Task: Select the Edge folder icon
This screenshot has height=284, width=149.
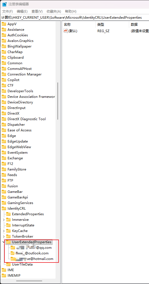Action: pyautogui.click(x=4, y=136)
